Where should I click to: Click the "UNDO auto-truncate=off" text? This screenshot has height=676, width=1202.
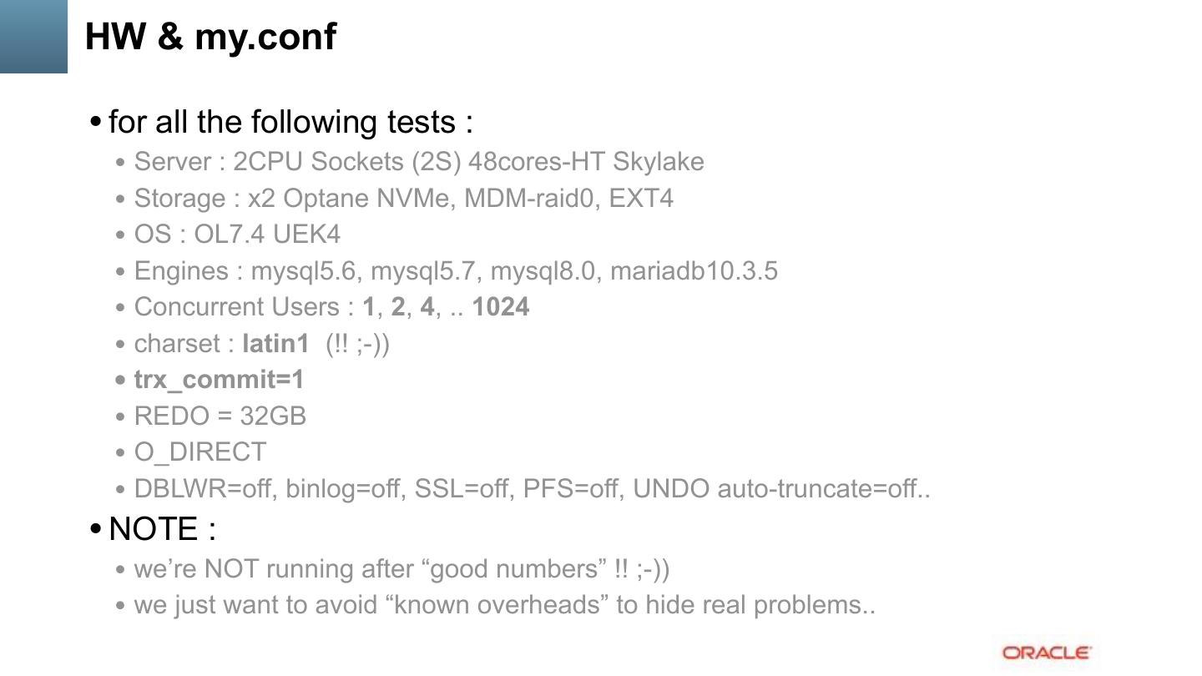[x=780, y=489]
